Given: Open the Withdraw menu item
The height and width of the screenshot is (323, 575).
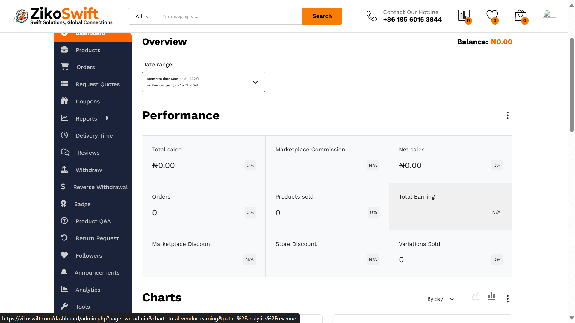Looking at the screenshot, I should coord(93,170).
